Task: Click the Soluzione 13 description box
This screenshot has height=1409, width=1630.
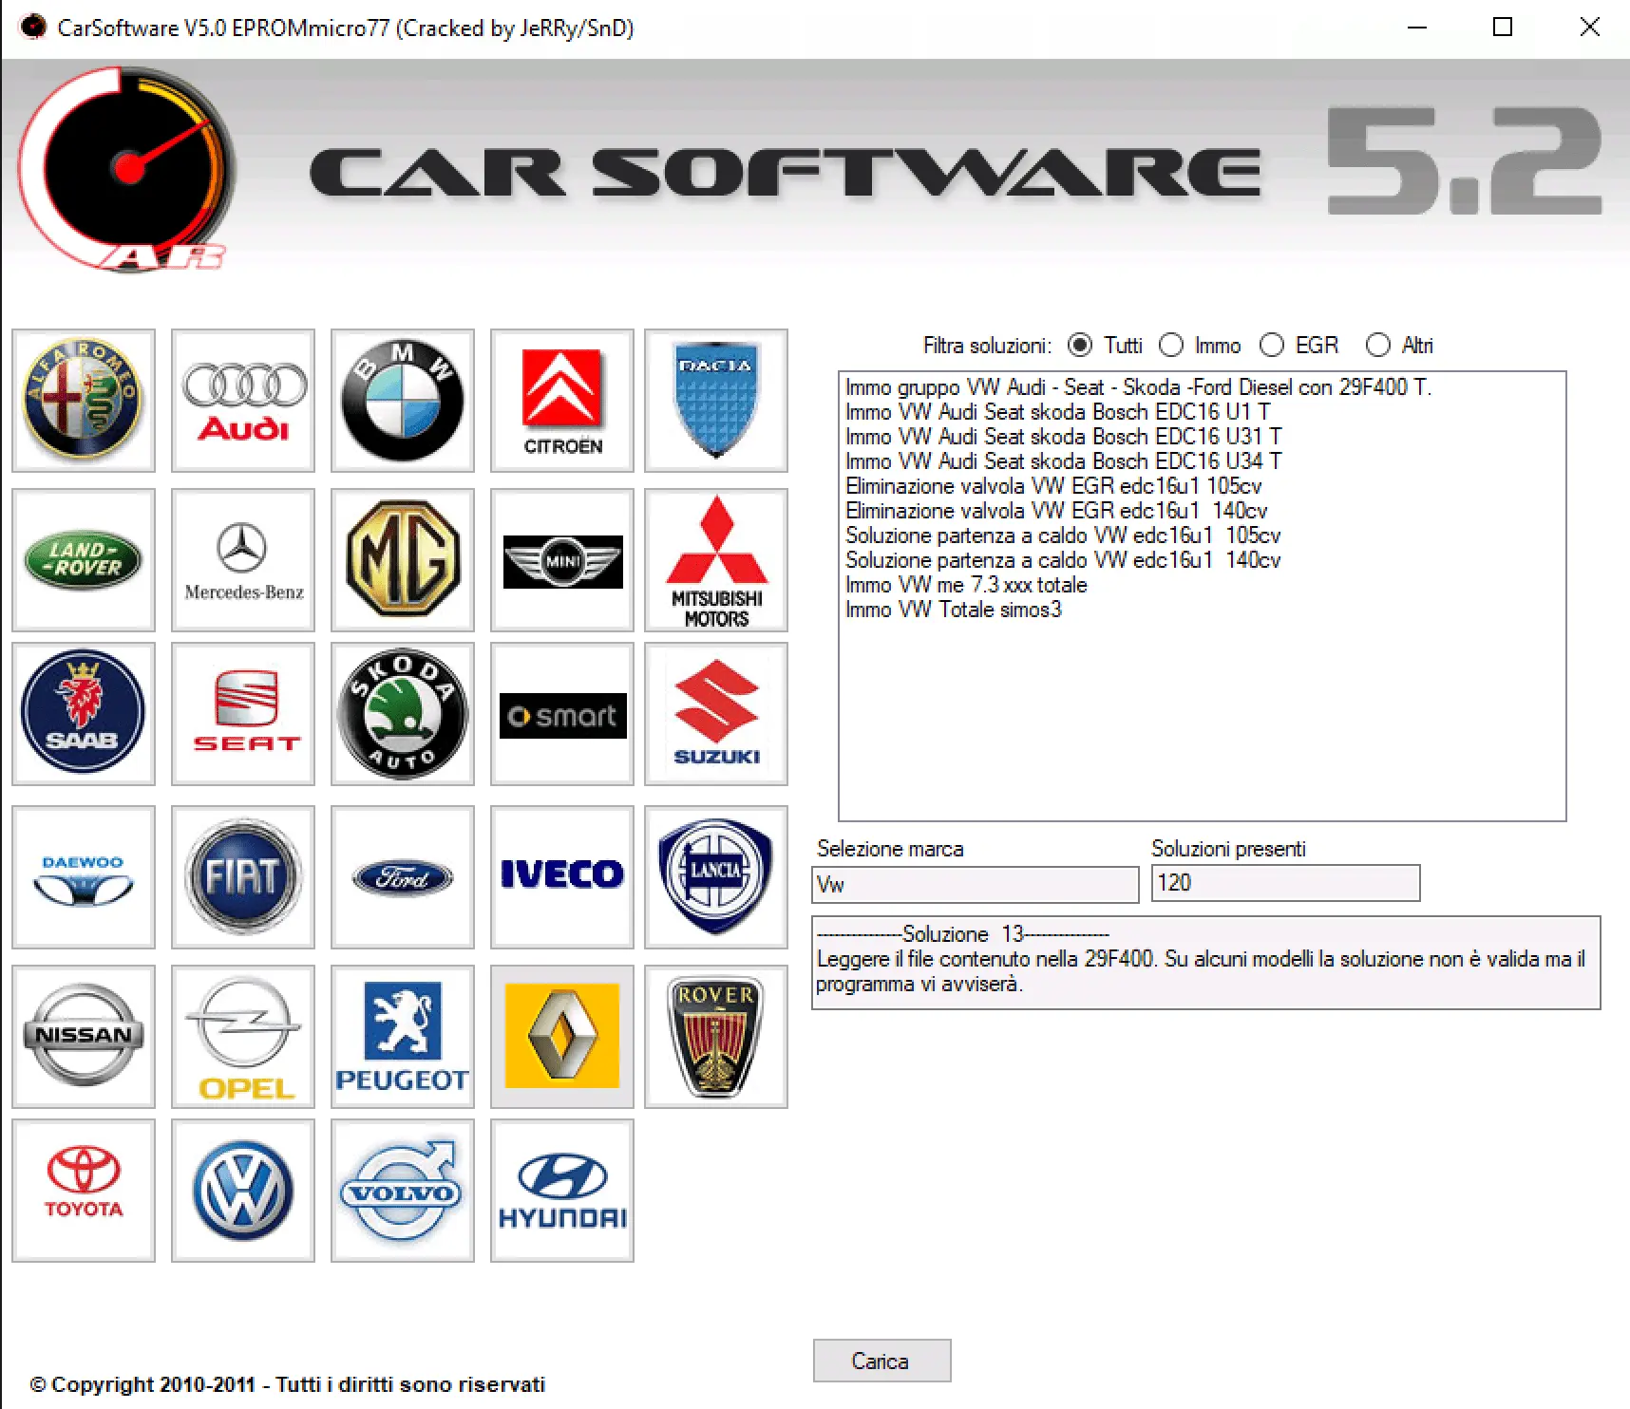Action: [x=1205, y=962]
